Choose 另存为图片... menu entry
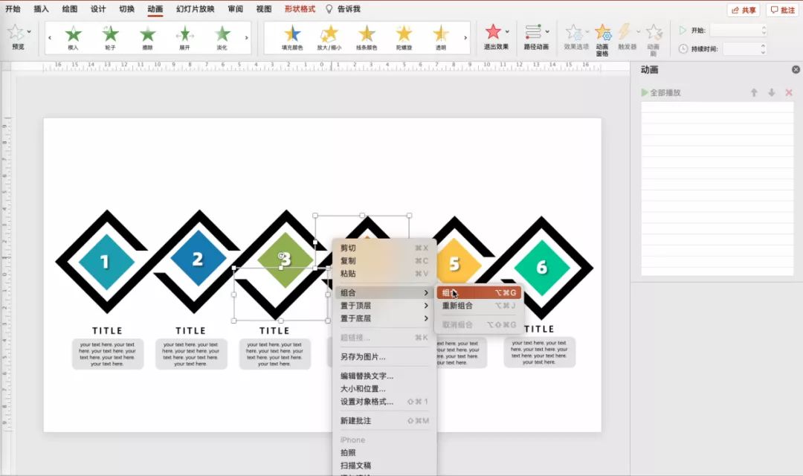803x476 pixels. point(384,356)
